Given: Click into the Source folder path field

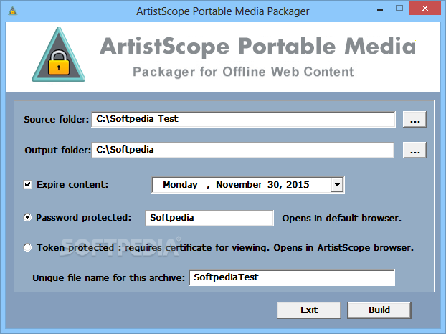Looking at the screenshot, I should coord(244,119).
